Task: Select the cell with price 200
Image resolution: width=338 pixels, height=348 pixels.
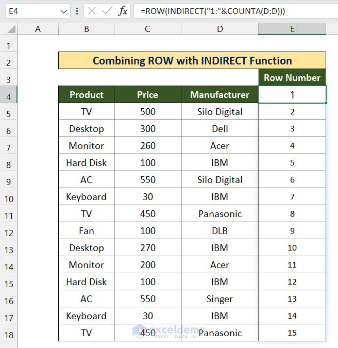Action: (148, 265)
